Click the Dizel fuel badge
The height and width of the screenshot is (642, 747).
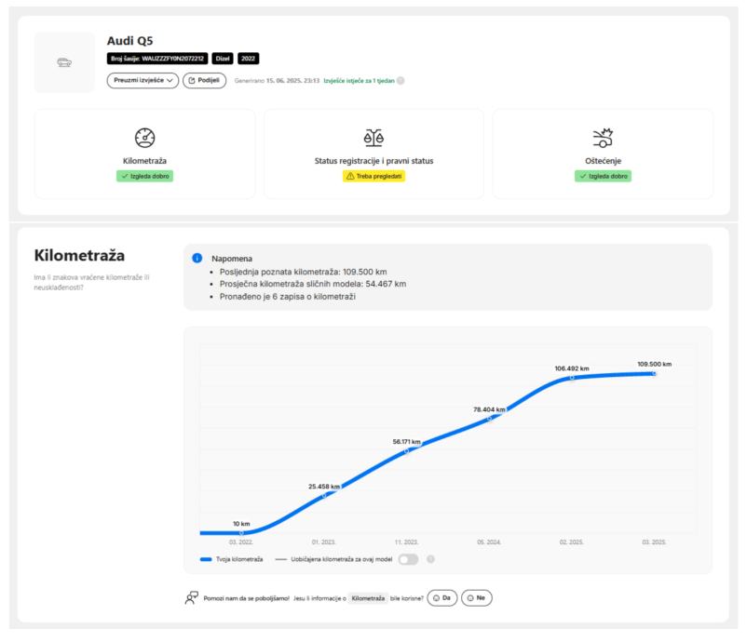223,59
